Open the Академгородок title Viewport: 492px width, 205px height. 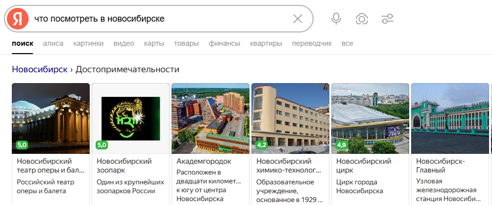click(x=204, y=162)
